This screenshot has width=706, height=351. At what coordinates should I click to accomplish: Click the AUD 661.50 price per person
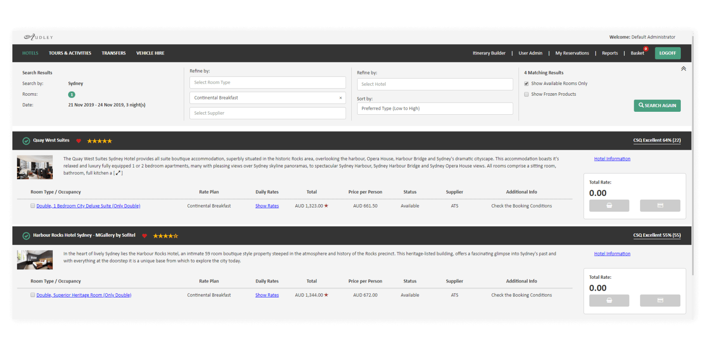[x=365, y=206]
